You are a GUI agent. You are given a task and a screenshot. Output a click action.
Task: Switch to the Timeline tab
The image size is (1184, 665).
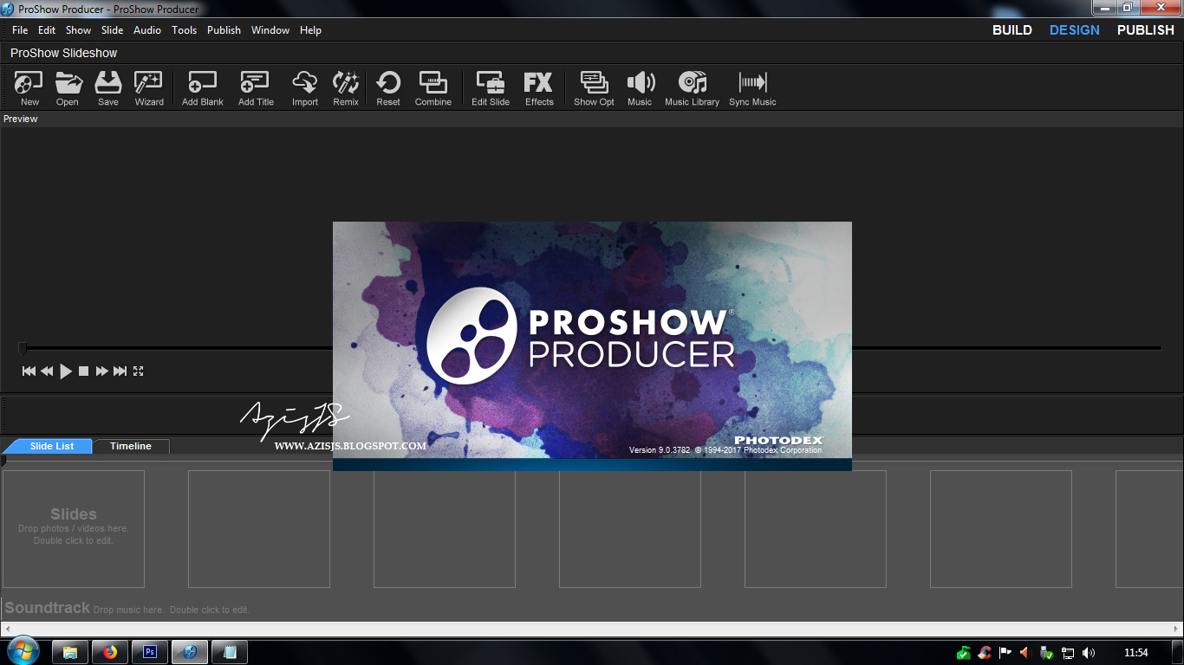[131, 446]
